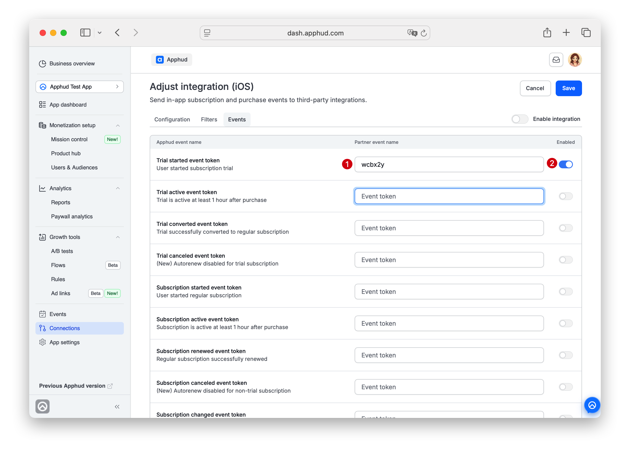Viewport: 630px width, 457px height.
Task: Go forward with the browser forward arrow
Action: tap(136, 33)
